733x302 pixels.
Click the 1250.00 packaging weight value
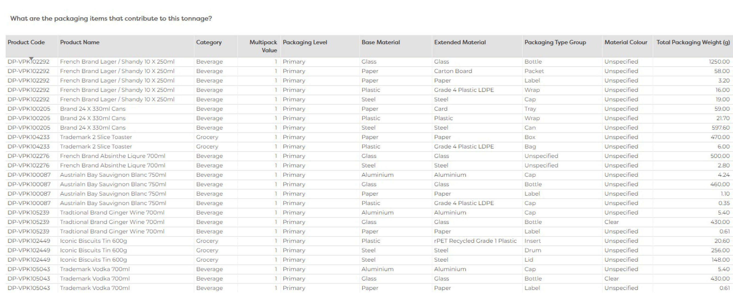719,62
